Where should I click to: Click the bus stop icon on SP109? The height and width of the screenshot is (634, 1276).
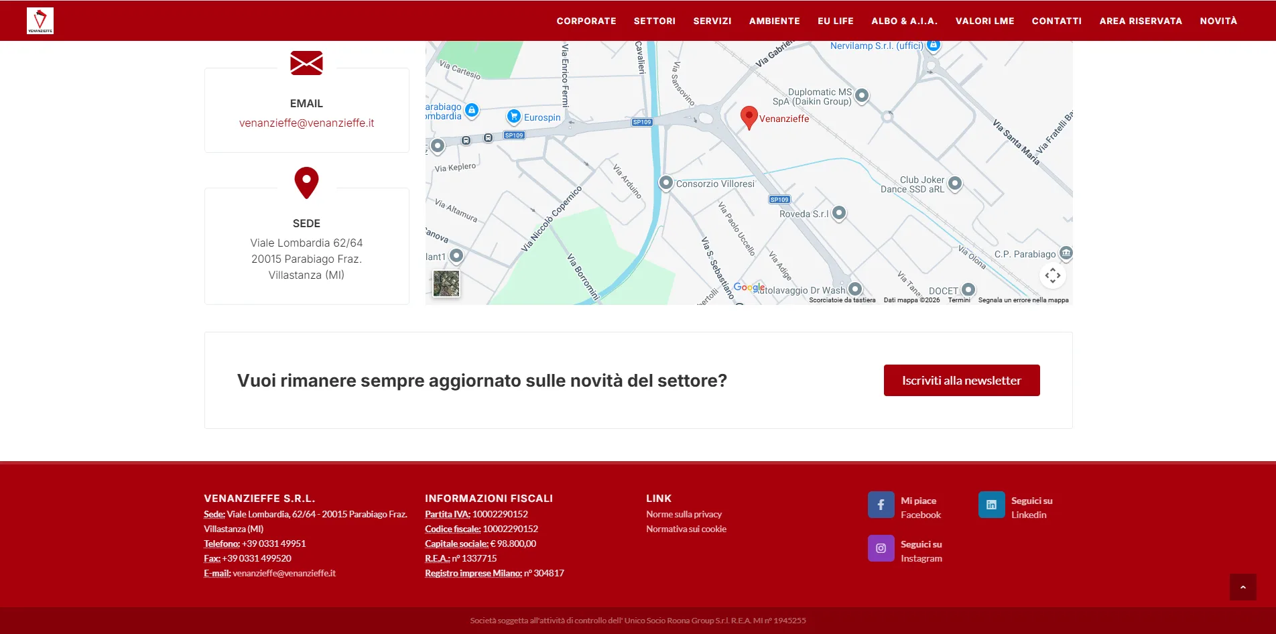click(x=489, y=137)
